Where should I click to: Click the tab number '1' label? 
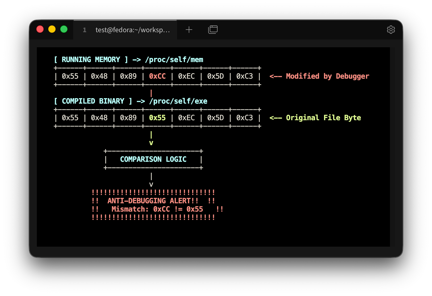point(85,30)
